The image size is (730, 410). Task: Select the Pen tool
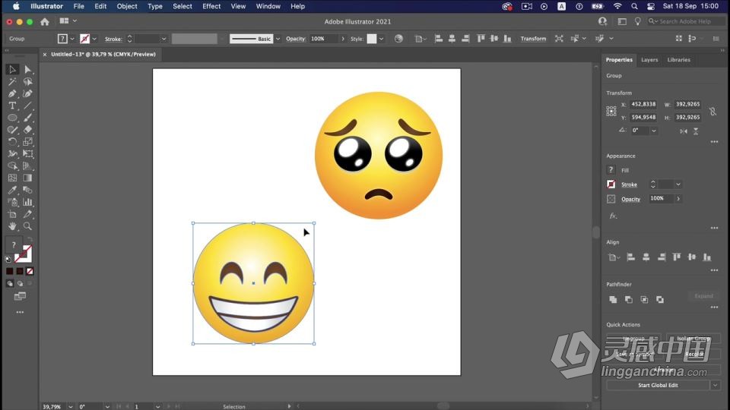click(x=13, y=94)
